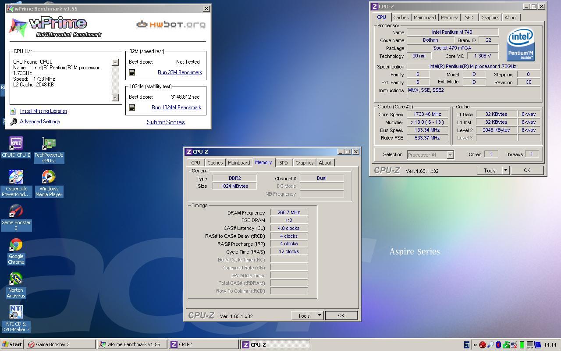The height and width of the screenshot is (351, 561).
Task: Expand hidden tray icons with the chevron
Action: pos(475,345)
